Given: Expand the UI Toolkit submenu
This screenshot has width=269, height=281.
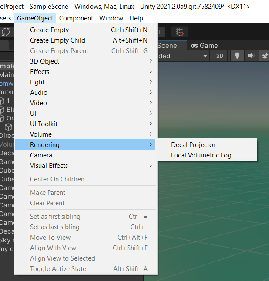Looking at the screenshot, I should click(86, 124).
